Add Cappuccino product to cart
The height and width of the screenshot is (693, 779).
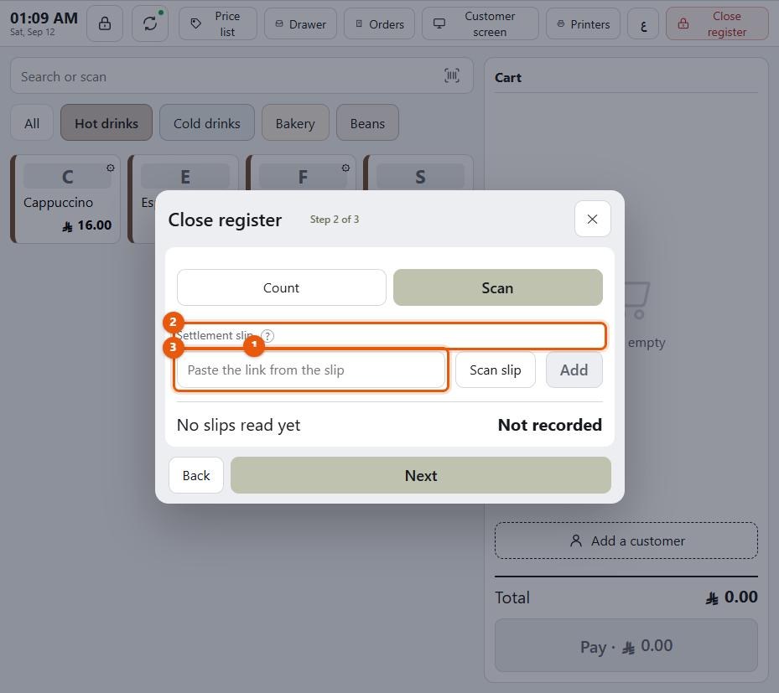pyautogui.click(x=65, y=199)
